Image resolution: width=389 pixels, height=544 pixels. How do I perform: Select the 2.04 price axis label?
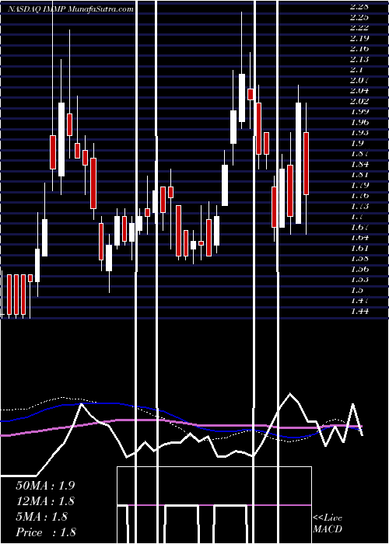[359, 91]
